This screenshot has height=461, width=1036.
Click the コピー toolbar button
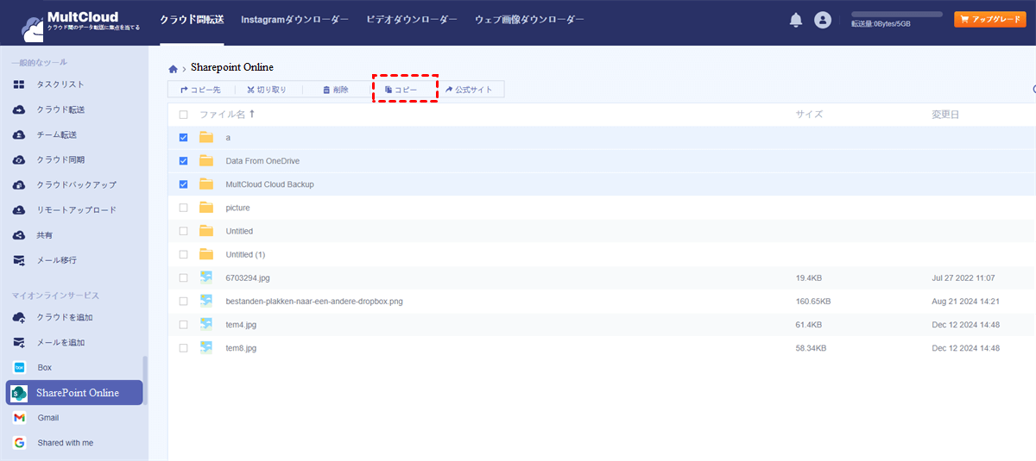pyautogui.click(x=401, y=90)
